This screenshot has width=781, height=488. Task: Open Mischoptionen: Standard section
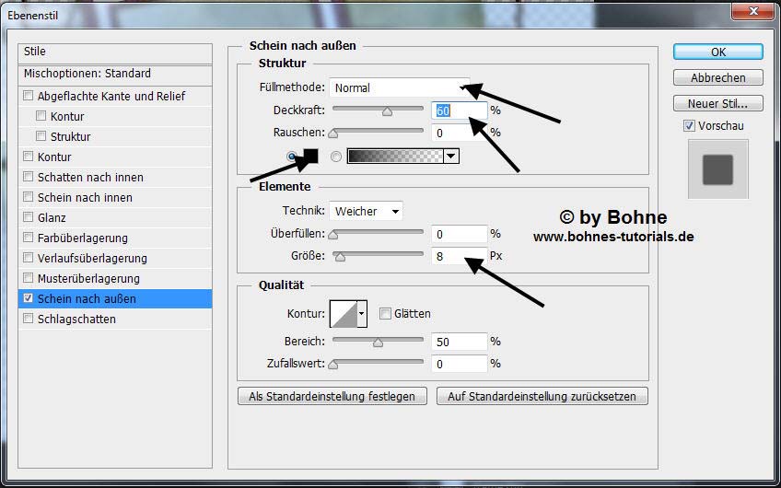88,74
